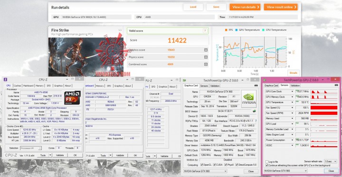Click the teal CPU Temperature legend swatch
The width and height of the screenshot is (342, 177).
[264, 30]
